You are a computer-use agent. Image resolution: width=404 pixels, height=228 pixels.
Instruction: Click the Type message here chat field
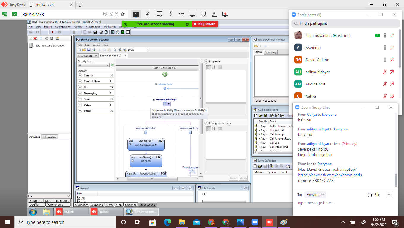[342, 203]
